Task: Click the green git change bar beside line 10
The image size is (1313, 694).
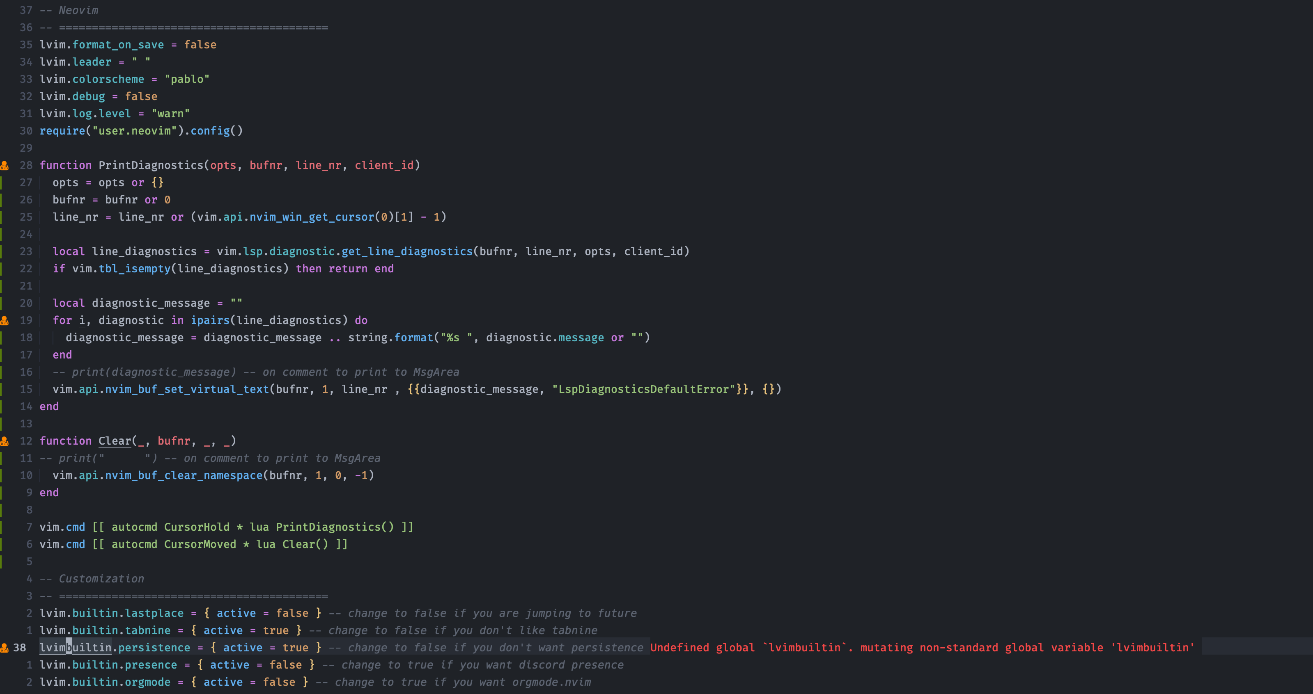Action: pyautogui.click(x=1, y=475)
